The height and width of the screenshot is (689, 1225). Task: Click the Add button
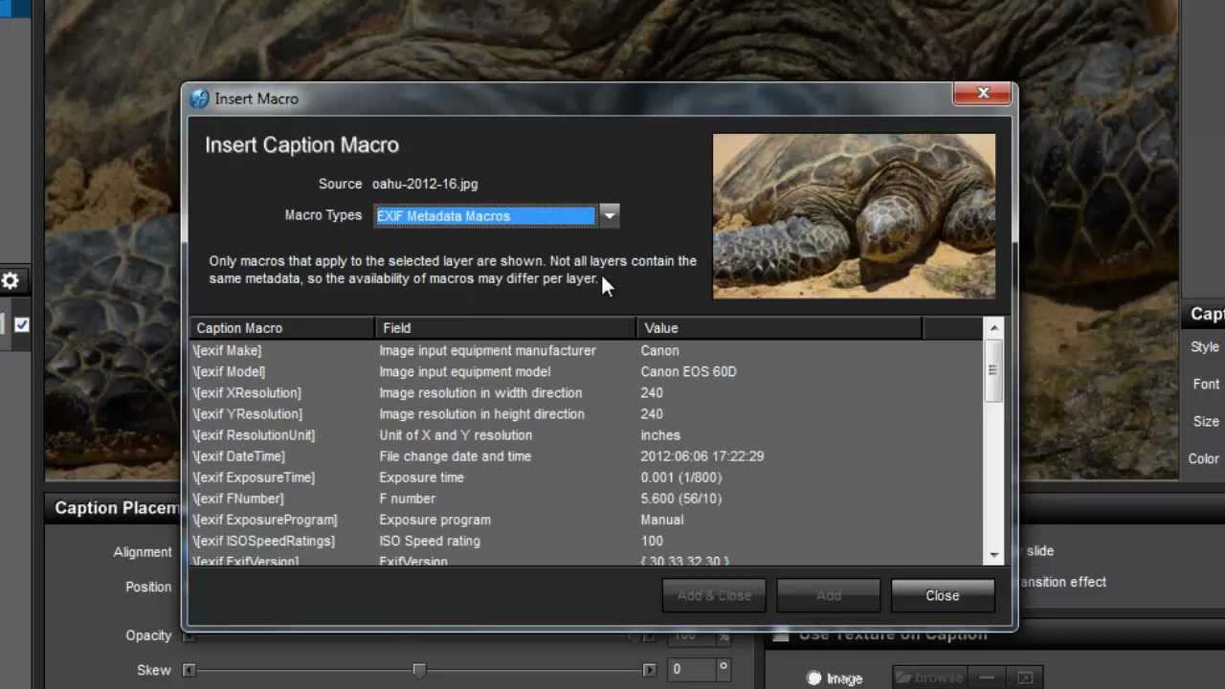click(829, 595)
